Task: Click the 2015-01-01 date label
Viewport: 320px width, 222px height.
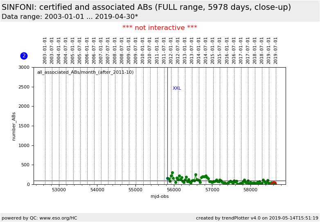Action: [213, 50]
